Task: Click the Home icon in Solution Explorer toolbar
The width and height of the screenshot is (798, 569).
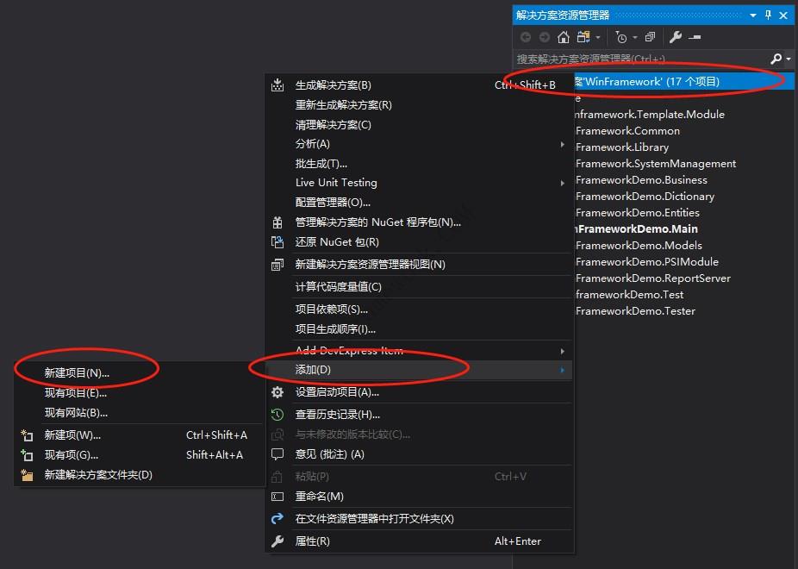Action: 563,39
